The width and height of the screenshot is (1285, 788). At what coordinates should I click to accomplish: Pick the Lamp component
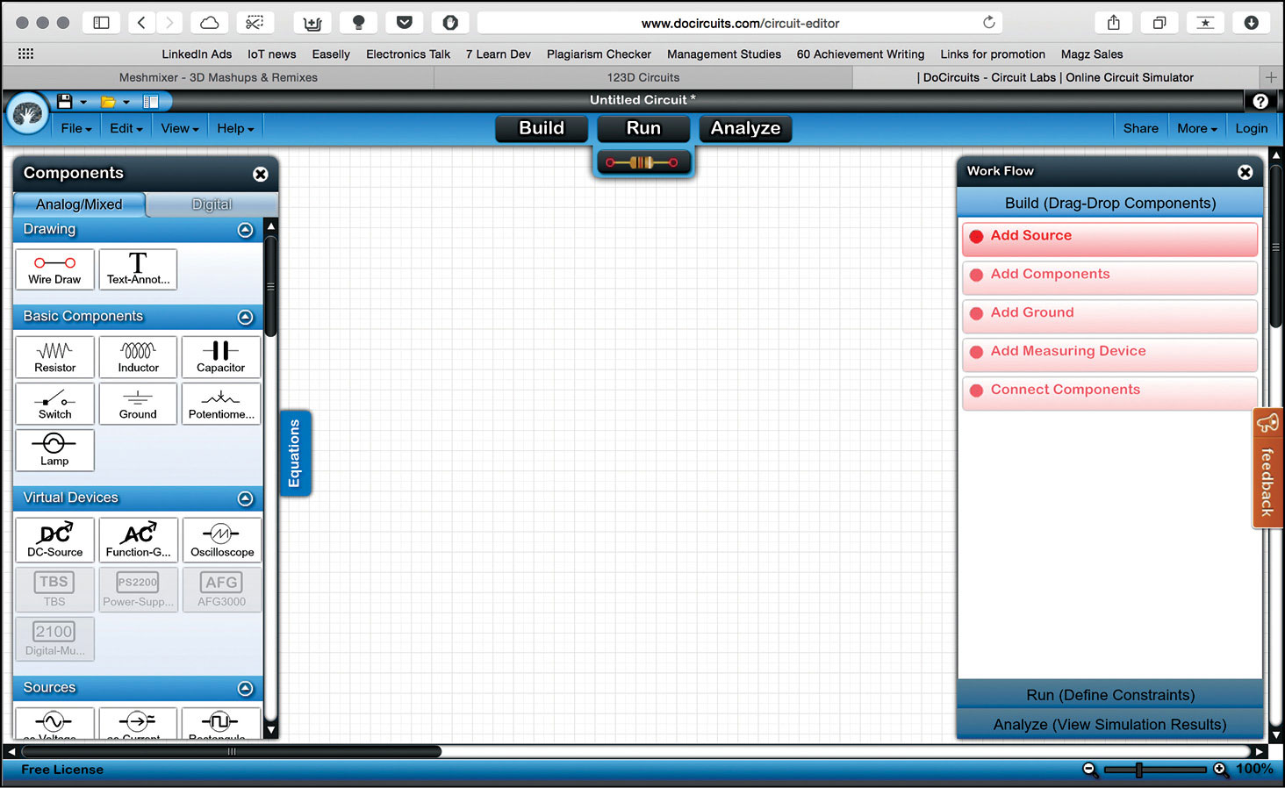coord(54,450)
